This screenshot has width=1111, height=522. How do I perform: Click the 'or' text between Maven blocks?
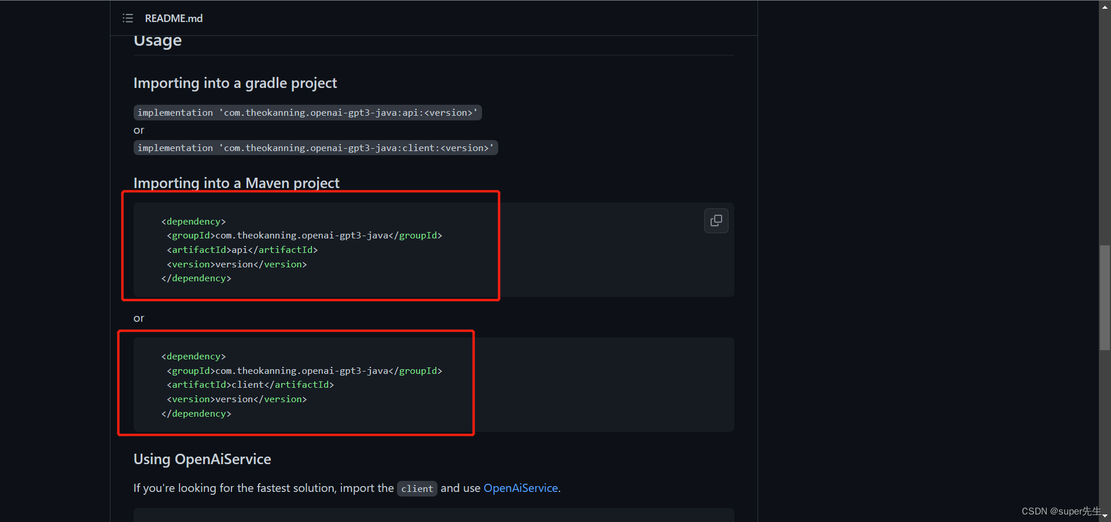click(x=139, y=318)
